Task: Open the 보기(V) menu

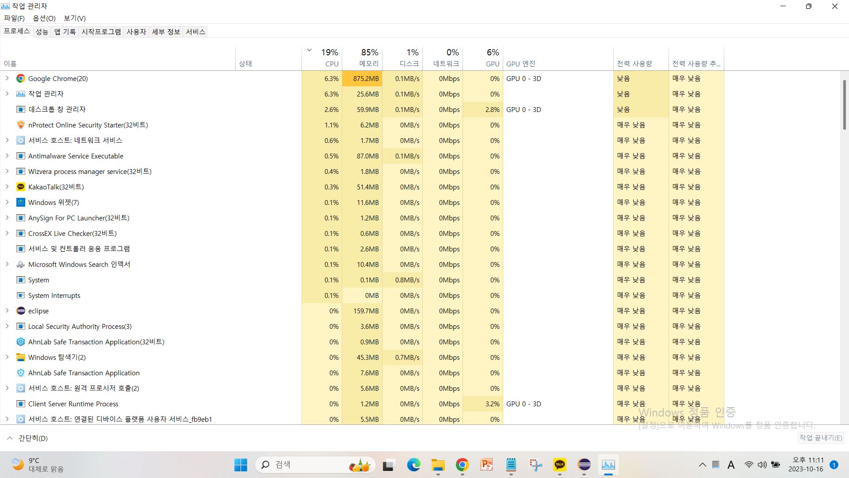Action: [x=75, y=18]
